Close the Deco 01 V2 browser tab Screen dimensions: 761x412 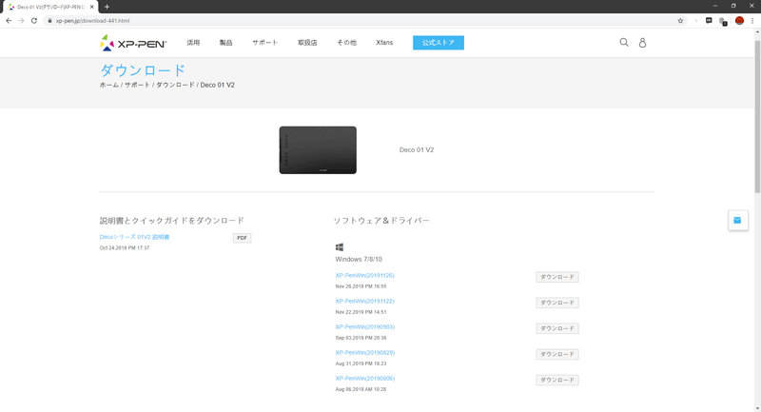(x=91, y=7)
